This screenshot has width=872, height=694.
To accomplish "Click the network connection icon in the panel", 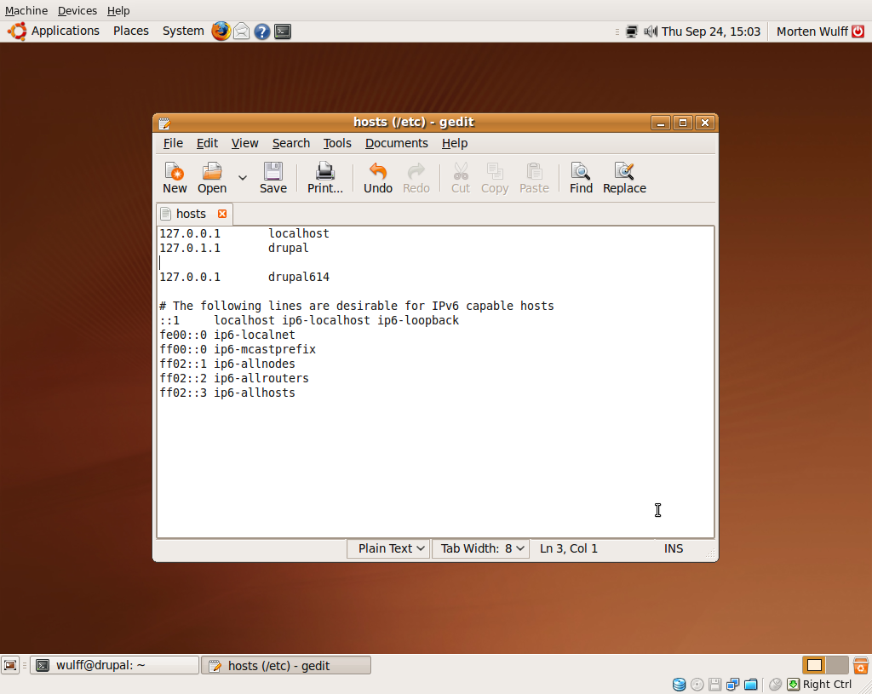I will (632, 32).
